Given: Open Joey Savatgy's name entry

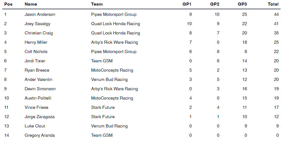Looking at the screenshot, I should tap(38, 24).
